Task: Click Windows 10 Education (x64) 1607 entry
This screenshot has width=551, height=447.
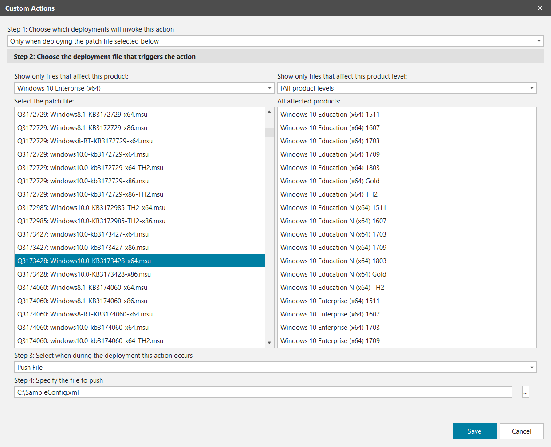Action: [407, 128]
